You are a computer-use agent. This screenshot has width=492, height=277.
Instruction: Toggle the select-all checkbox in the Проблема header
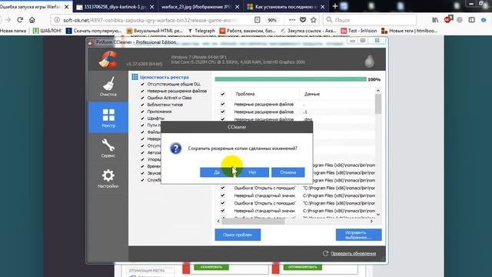pyautogui.click(x=222, y=94)
